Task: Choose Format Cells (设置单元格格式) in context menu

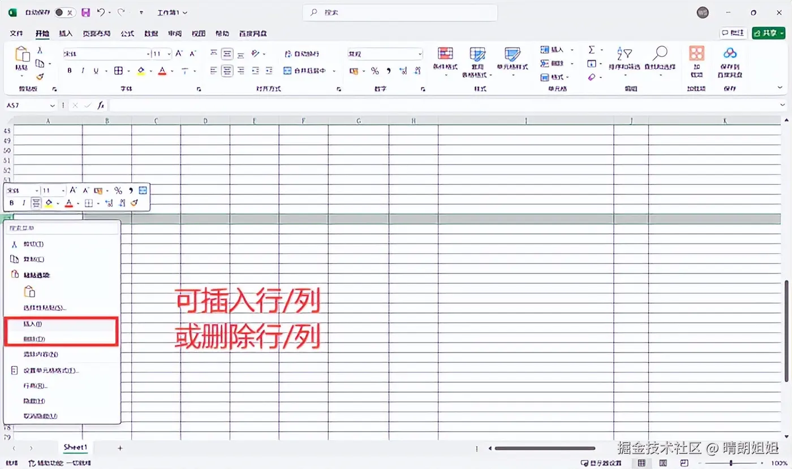Action: tap(62, 371)
